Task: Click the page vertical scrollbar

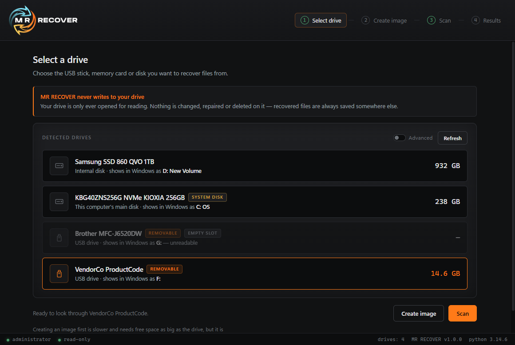Action: pyautogui.click(x=513, y=176)
